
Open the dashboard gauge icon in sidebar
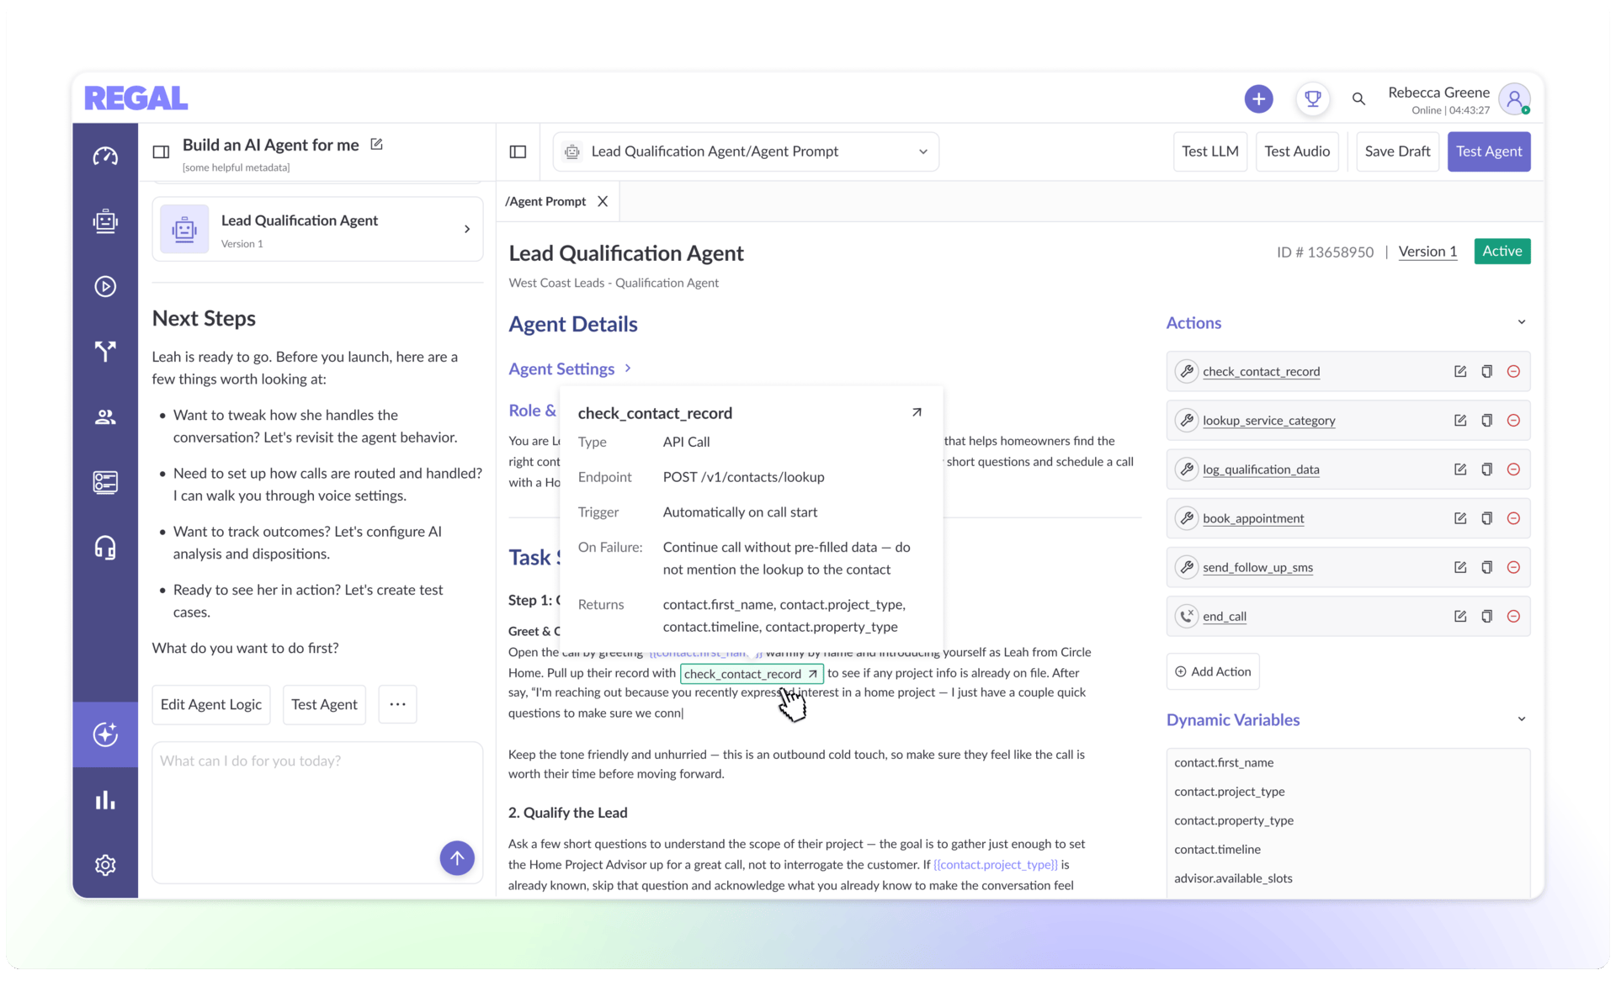click(105, 156)
